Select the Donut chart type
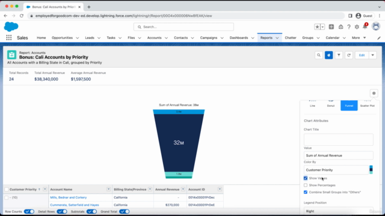The height and width of the screenshot is (216, 385). point(331,105)
